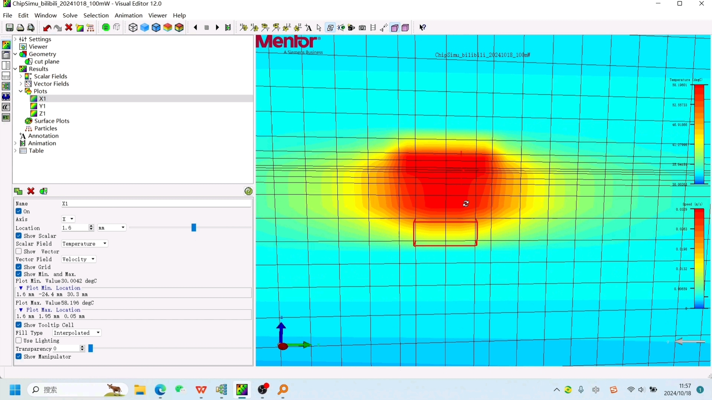Open the Solve menu

pos(70,15)
